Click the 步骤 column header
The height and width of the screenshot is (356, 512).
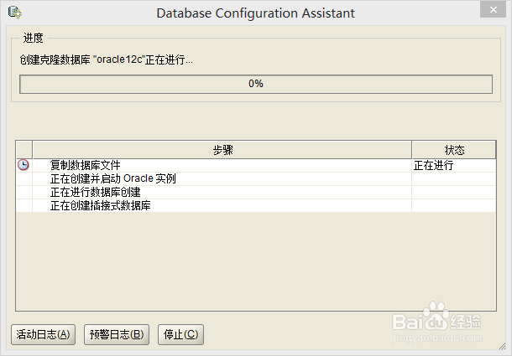[222, 150]
